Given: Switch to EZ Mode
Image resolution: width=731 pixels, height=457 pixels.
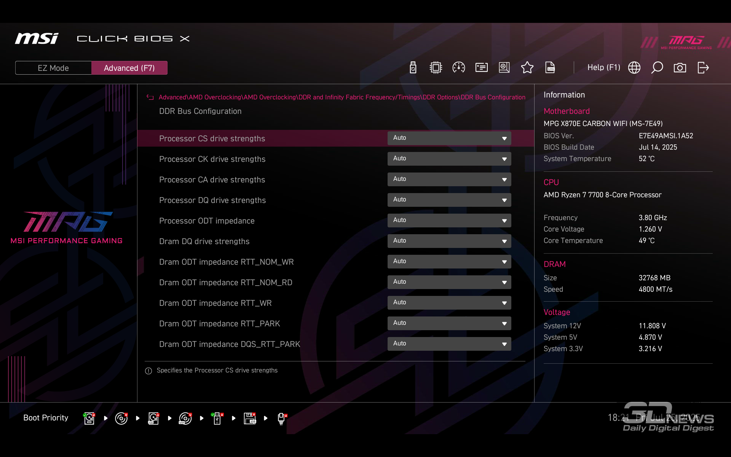Looking at the screenshot, I should pyautogui.click(x=53, y=68).
